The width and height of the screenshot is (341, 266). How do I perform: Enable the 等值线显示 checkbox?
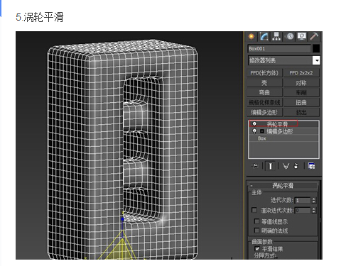point(256,221)
